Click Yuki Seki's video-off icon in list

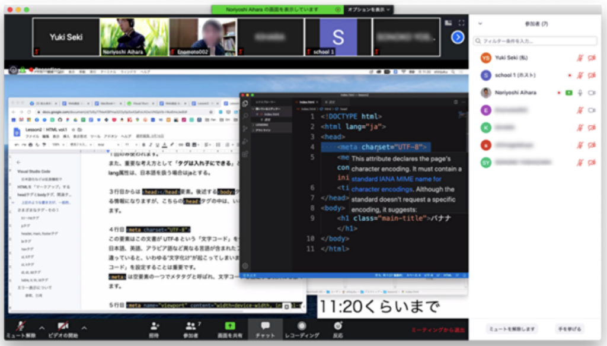tap(592, 58)
